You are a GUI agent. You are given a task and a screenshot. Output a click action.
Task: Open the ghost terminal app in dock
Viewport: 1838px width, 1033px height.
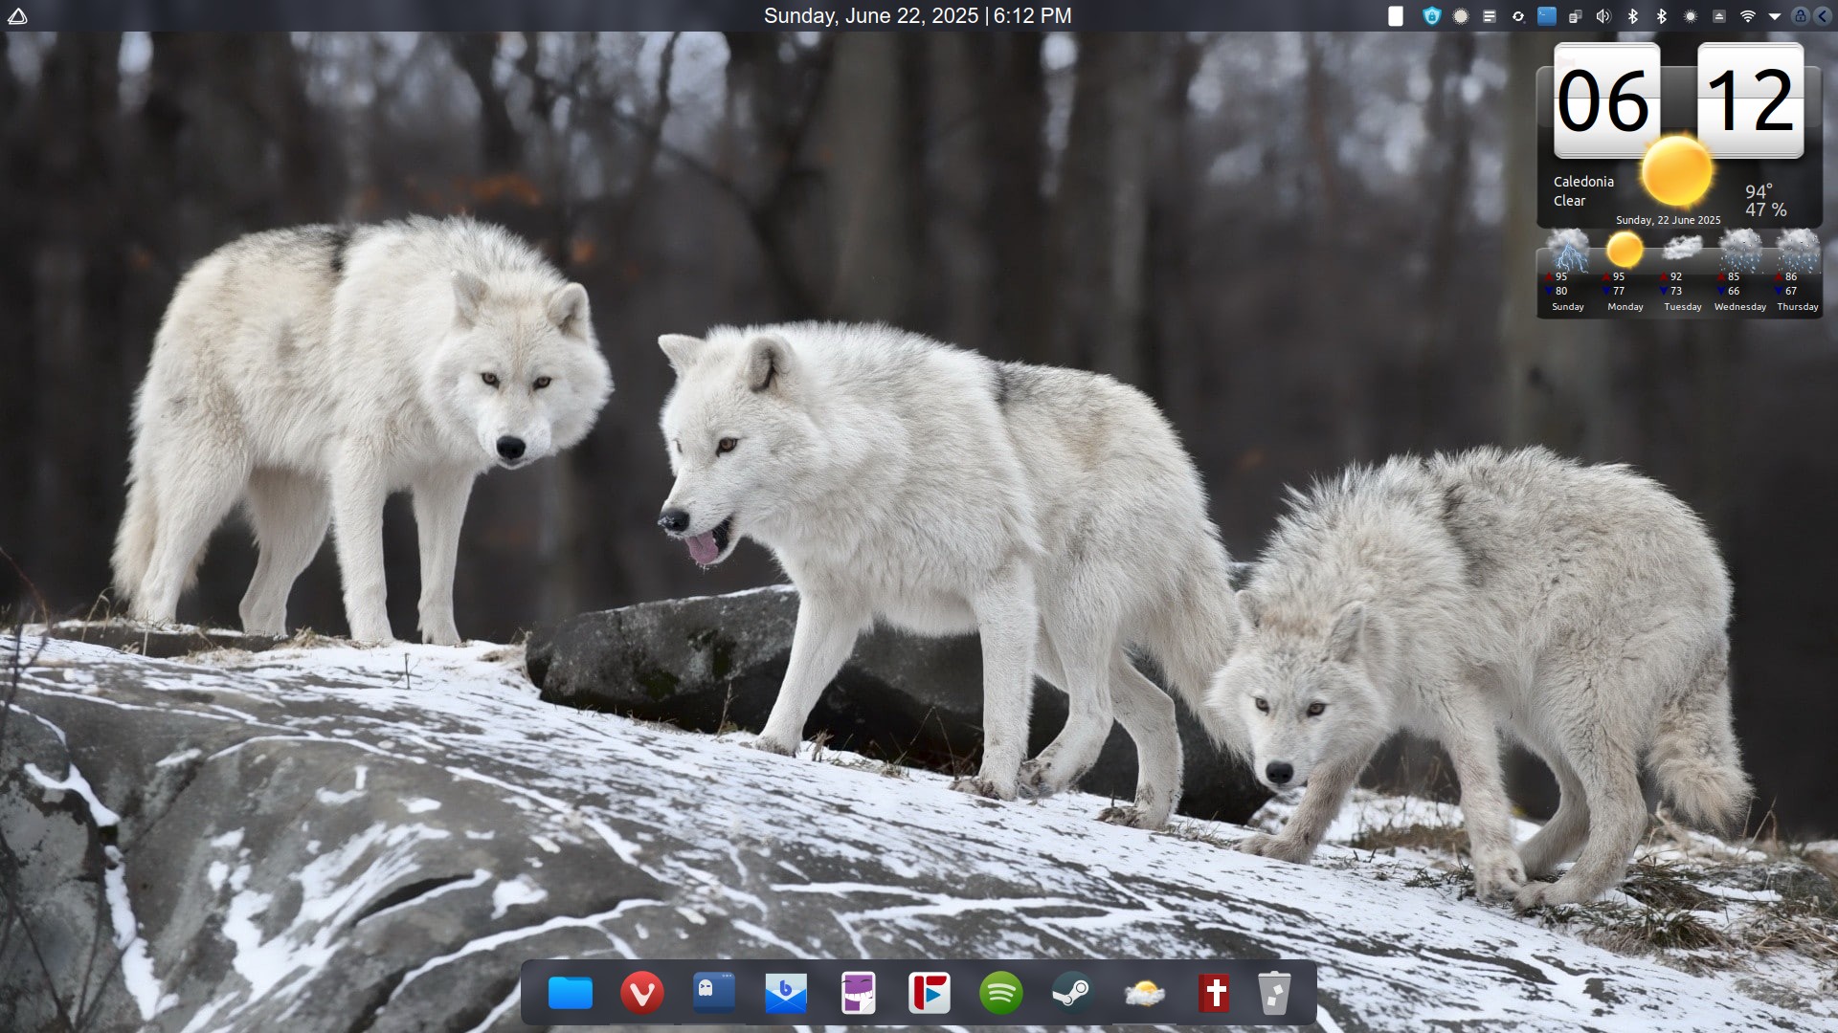(x=713, y=994)
